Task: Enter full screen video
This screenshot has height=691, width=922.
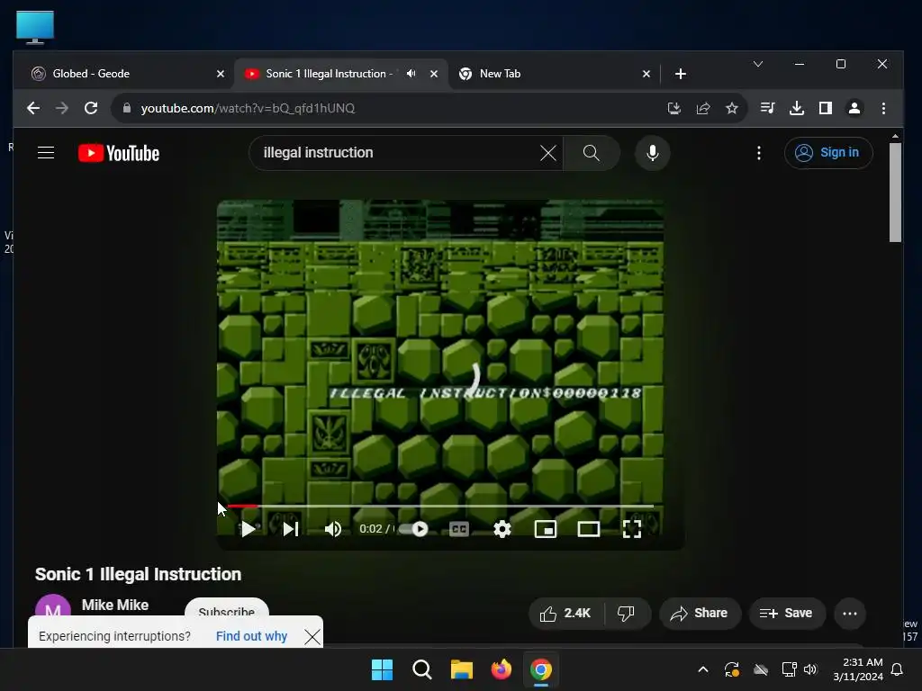Action: tap(632, 529)
